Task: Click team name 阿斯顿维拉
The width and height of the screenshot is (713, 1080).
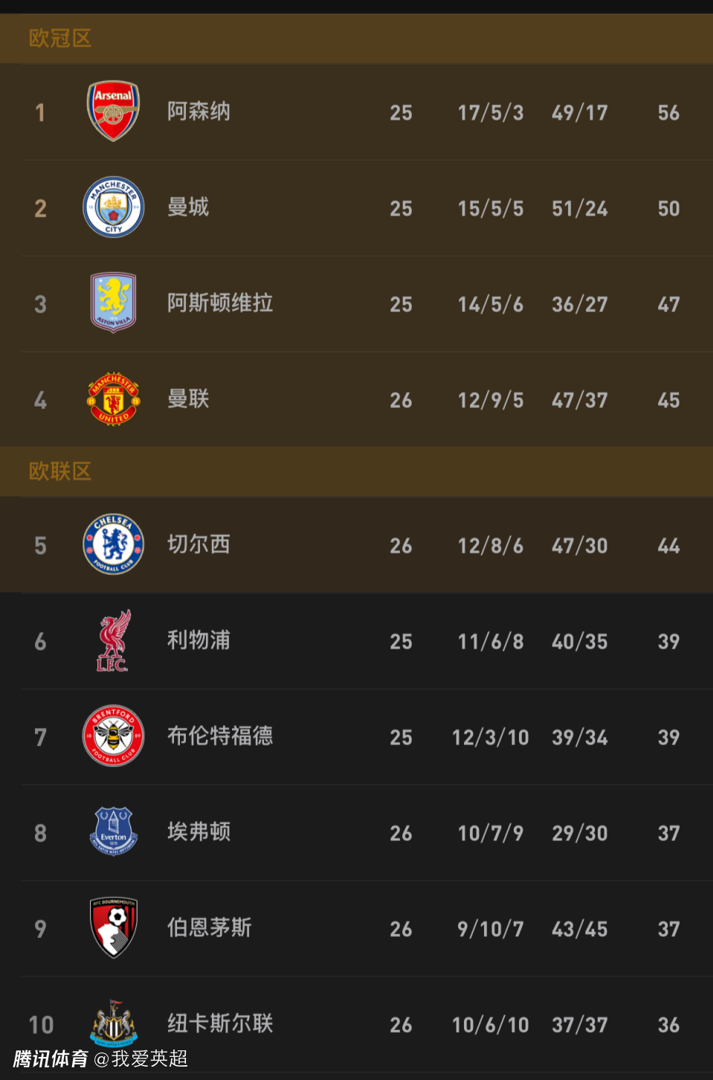Action: click(x=220, y=303)
